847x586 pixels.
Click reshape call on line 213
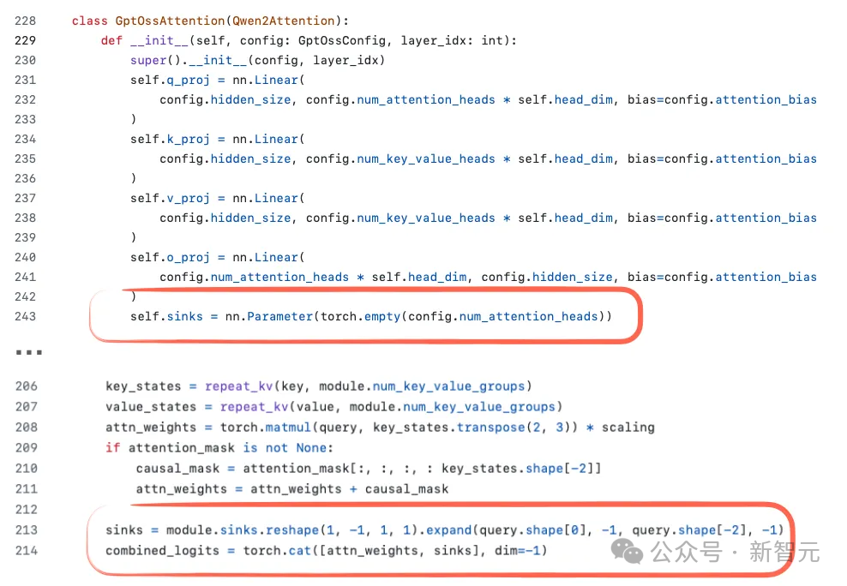[292, 529]
